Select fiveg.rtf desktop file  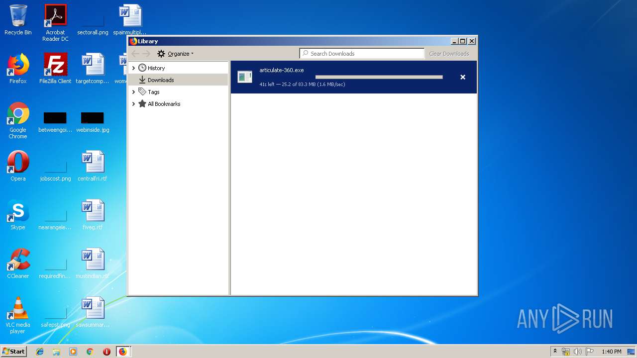[x=93, y=215]
